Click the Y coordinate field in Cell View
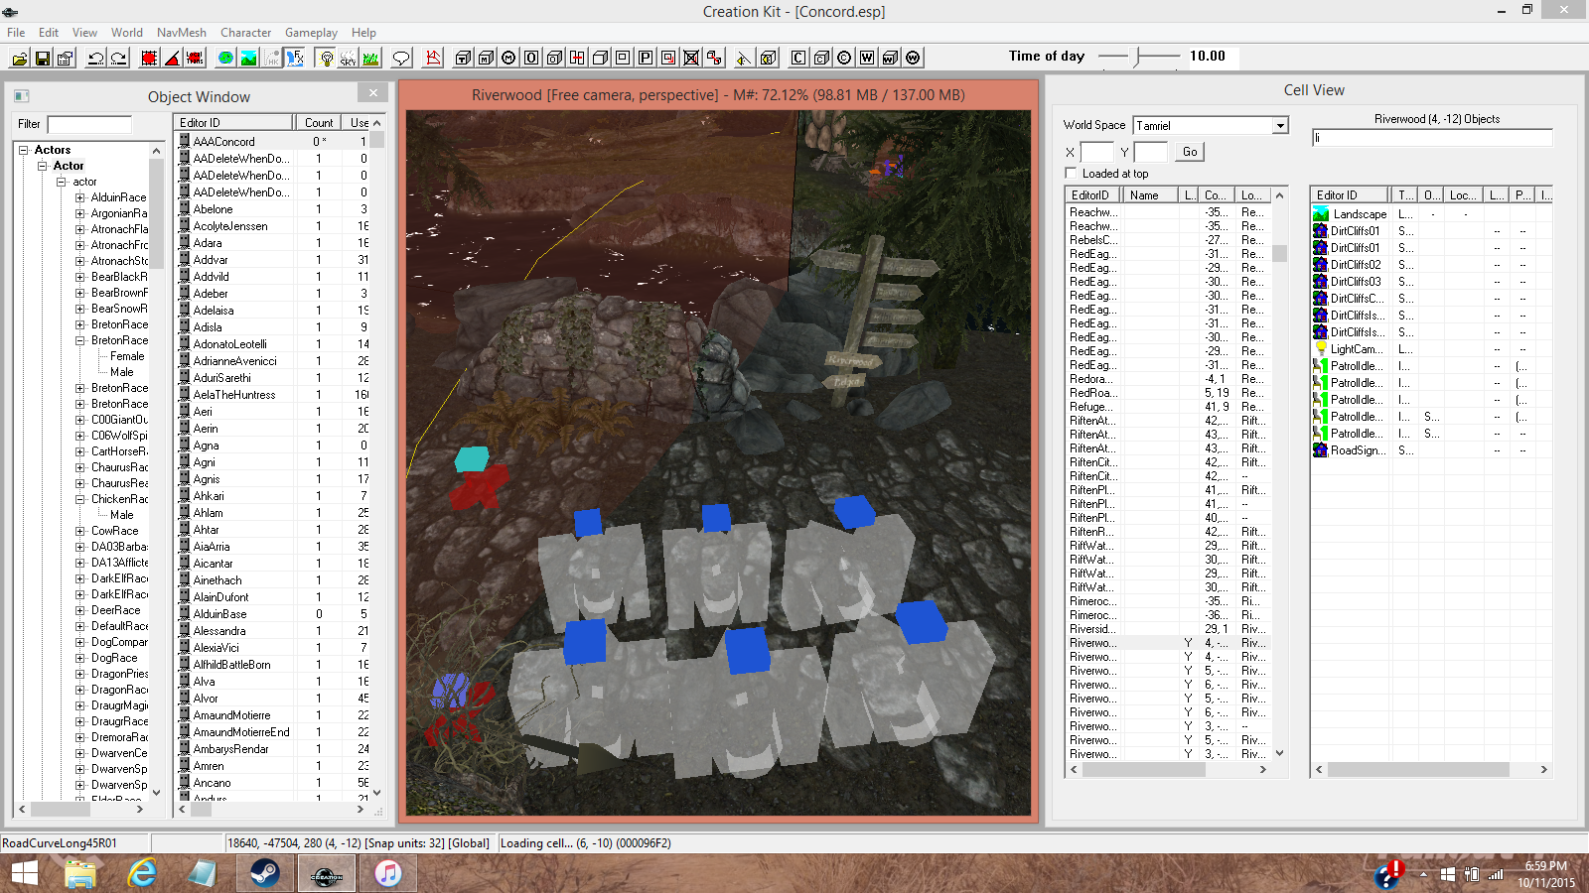Viewport: 1589px width, 893px height. pos(1150,152)
